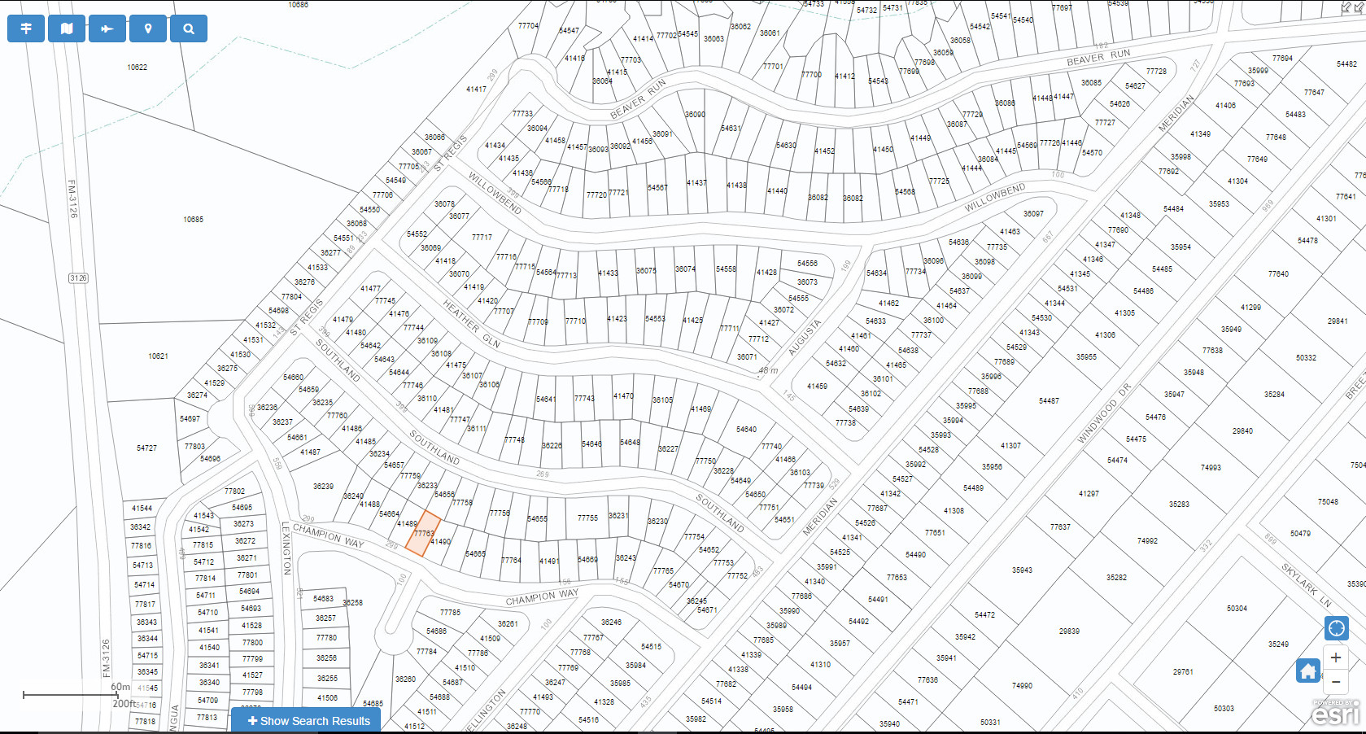Select parcel 50304
1366x734 pixels.
tap(1237, 609)
